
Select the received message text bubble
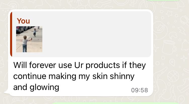pyautogui.click(x=81, y=53)
